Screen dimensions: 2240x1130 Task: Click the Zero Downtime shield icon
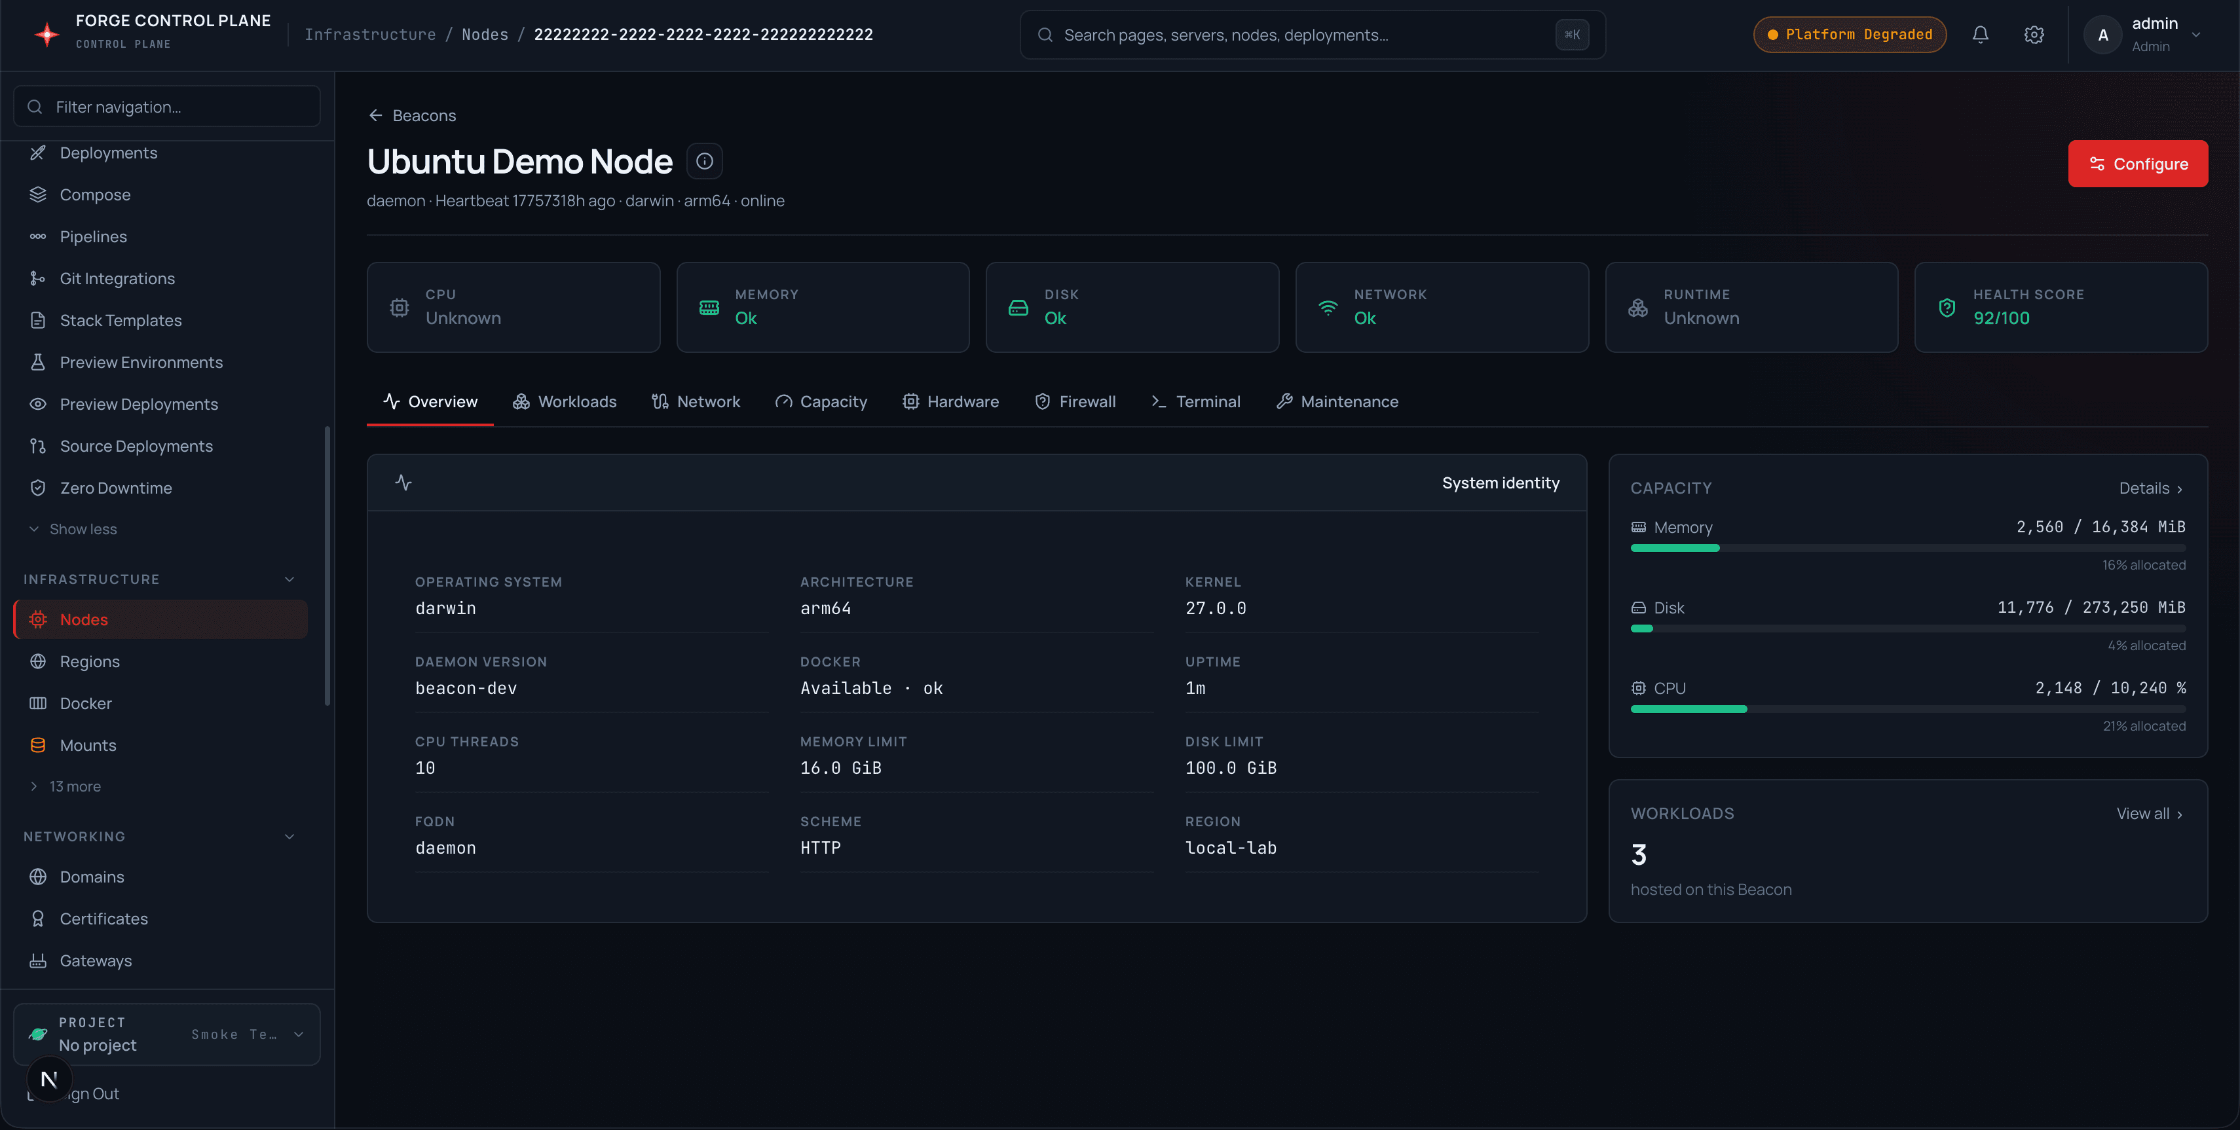tap(37, 488)
